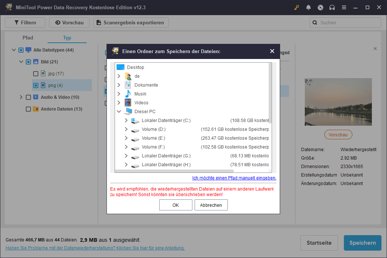Click the Vorschau toolbar button
The image size is (387, 258).
click(69, 22)
